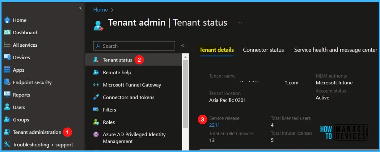Viewport: 380px width, 152px height.
Task: Click the Devices monitor icon
Action: coord(7,58)
